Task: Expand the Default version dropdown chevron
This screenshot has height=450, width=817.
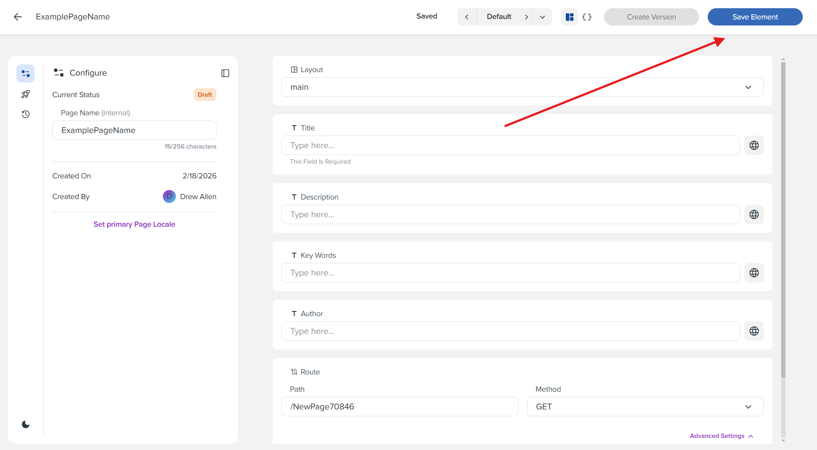Action: pyautogui.click(x=542, y=16)
